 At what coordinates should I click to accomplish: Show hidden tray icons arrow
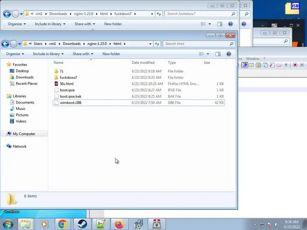pyautogui.click(x=255, y=224)
